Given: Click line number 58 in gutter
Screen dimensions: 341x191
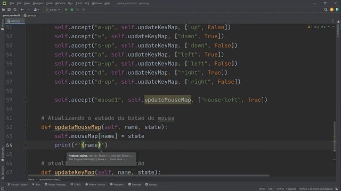Looking at the screenshot, I should tap(9, 91).
